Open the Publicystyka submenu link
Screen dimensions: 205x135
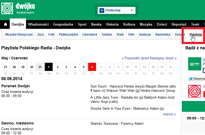click(68, 35)
